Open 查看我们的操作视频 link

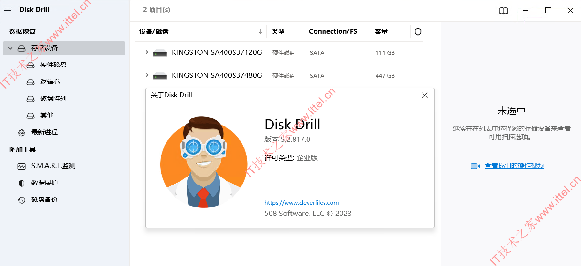514,165
